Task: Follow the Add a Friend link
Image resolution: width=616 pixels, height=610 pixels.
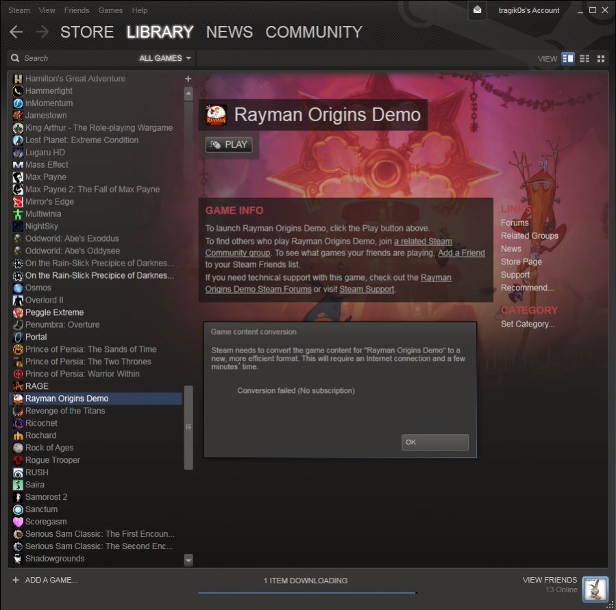Action: (461, 253)
